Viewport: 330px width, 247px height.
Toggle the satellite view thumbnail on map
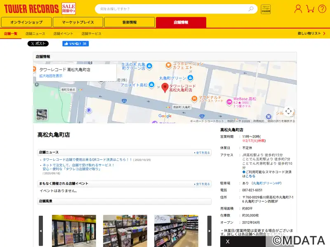(42, 114)
